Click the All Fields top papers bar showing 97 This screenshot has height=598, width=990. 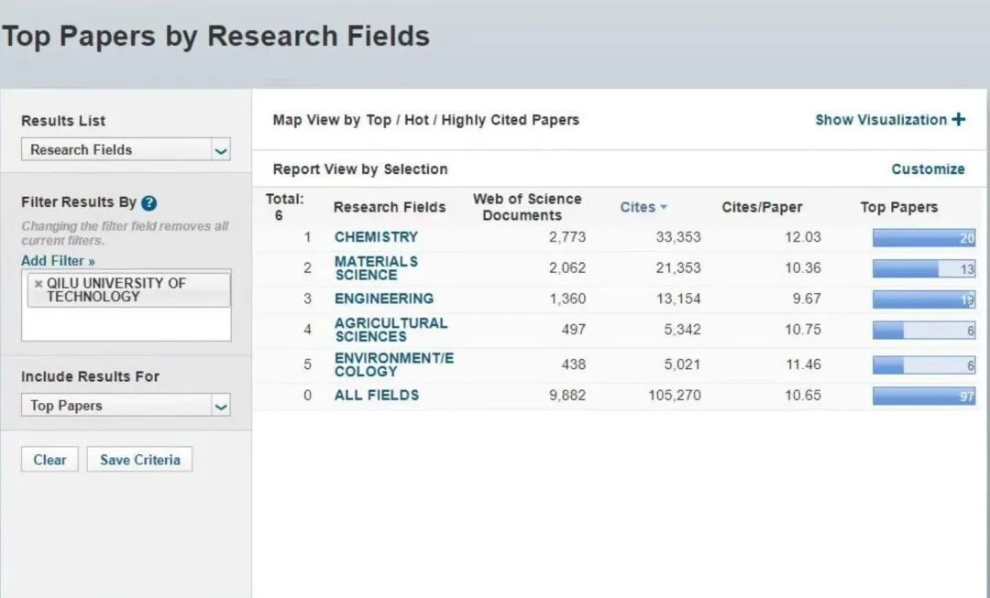(x=923, y=397)
